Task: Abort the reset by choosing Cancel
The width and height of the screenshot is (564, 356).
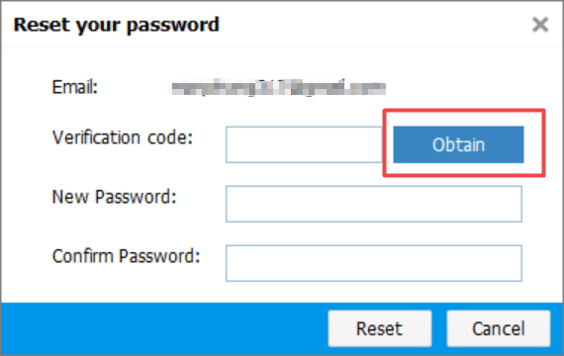Action: (499, 328)
